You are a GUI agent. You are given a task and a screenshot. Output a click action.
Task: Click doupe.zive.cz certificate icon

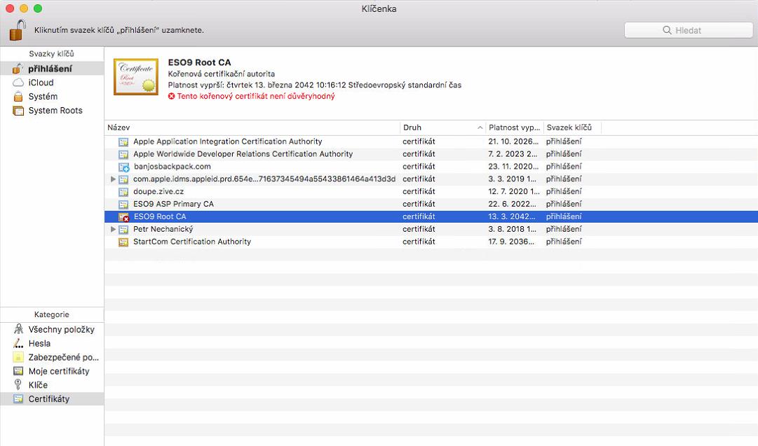[123, 192]
